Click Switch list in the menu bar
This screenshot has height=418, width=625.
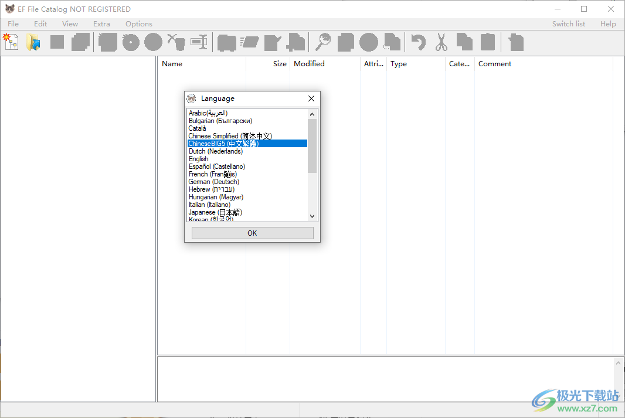click(569, 24)
